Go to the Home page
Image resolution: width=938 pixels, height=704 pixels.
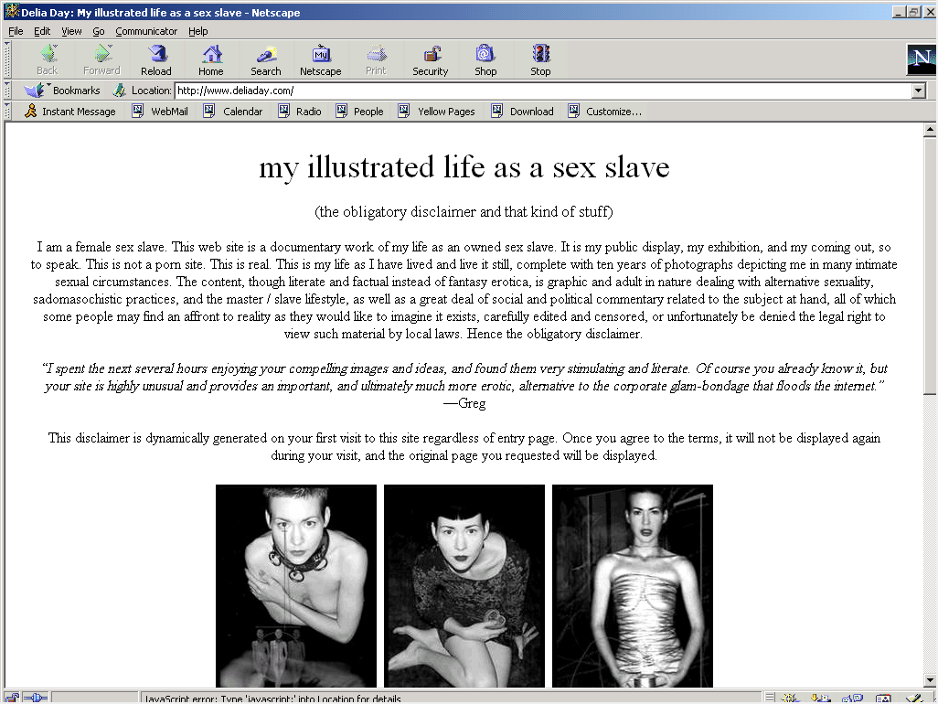click(211, 59)
